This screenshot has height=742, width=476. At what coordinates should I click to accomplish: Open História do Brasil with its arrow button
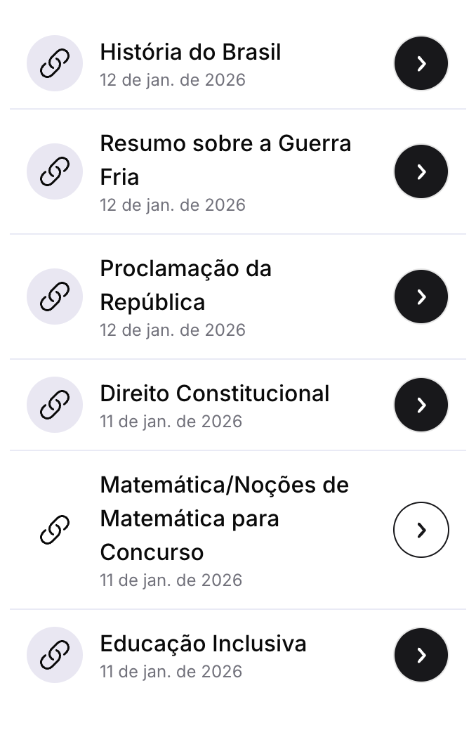click(x=421, y=64)
